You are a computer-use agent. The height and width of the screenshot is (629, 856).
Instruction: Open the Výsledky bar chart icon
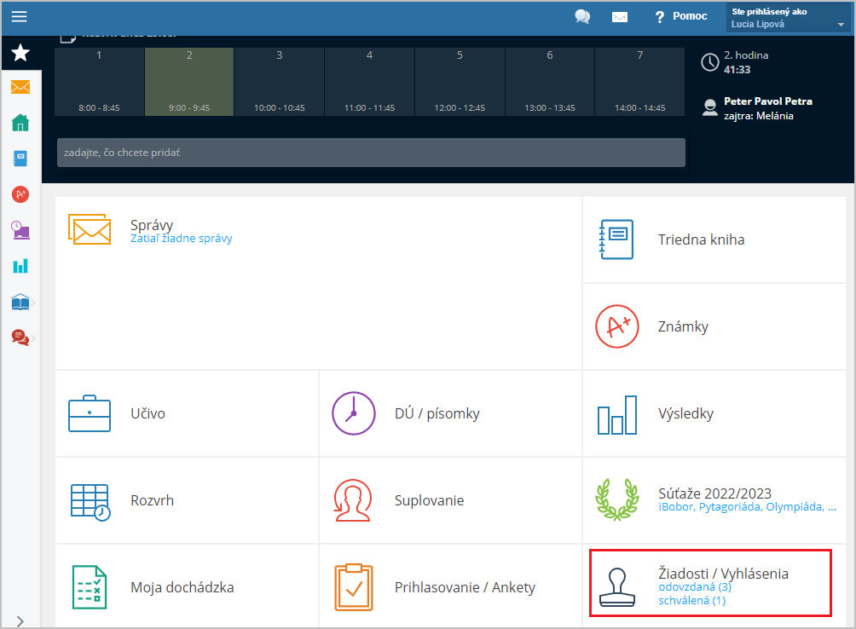(x=617, y=415)
